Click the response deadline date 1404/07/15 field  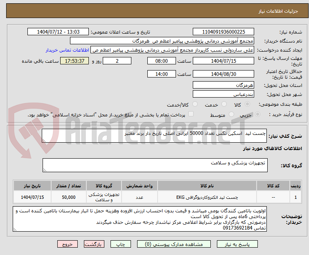[223, 61]
